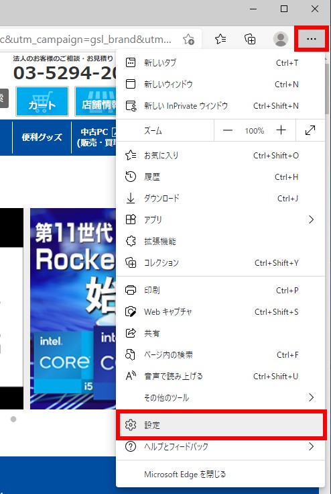Select 音声で読み上げる
331x494 pixels.
(220, 376)
